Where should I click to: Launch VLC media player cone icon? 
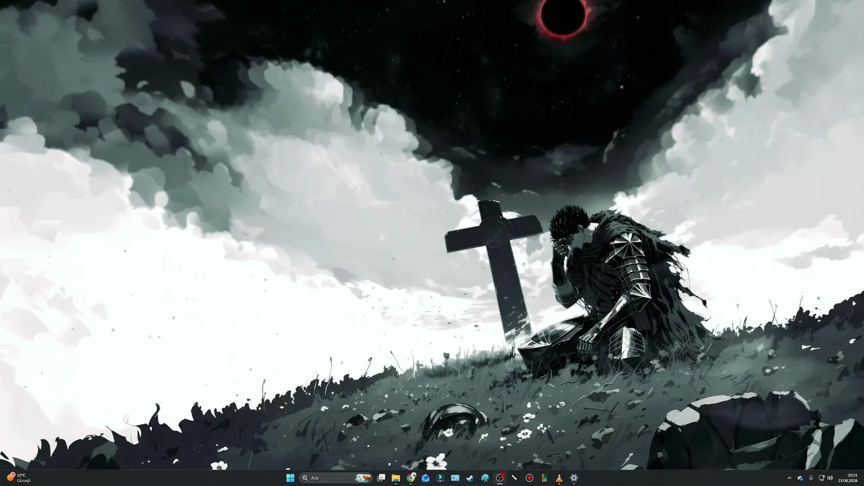coord(559,478)
